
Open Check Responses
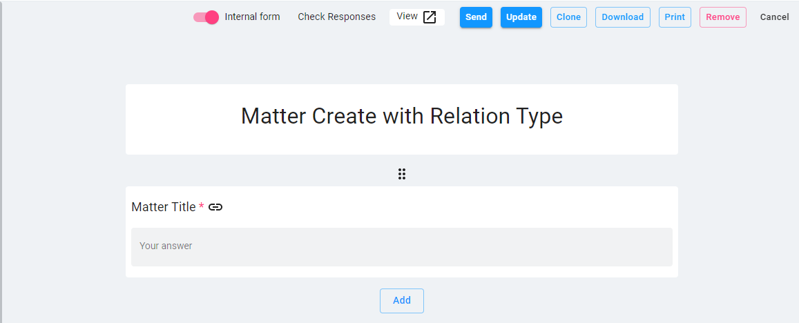tap(337, 17)
